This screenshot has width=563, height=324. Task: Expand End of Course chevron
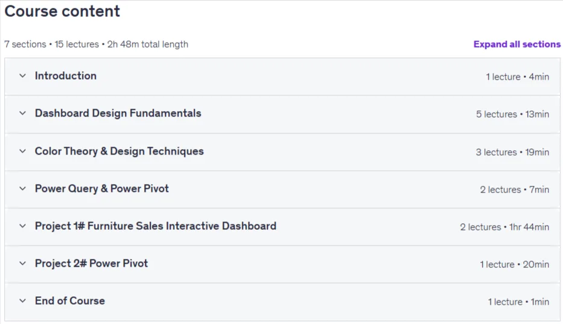coord(22,300)
